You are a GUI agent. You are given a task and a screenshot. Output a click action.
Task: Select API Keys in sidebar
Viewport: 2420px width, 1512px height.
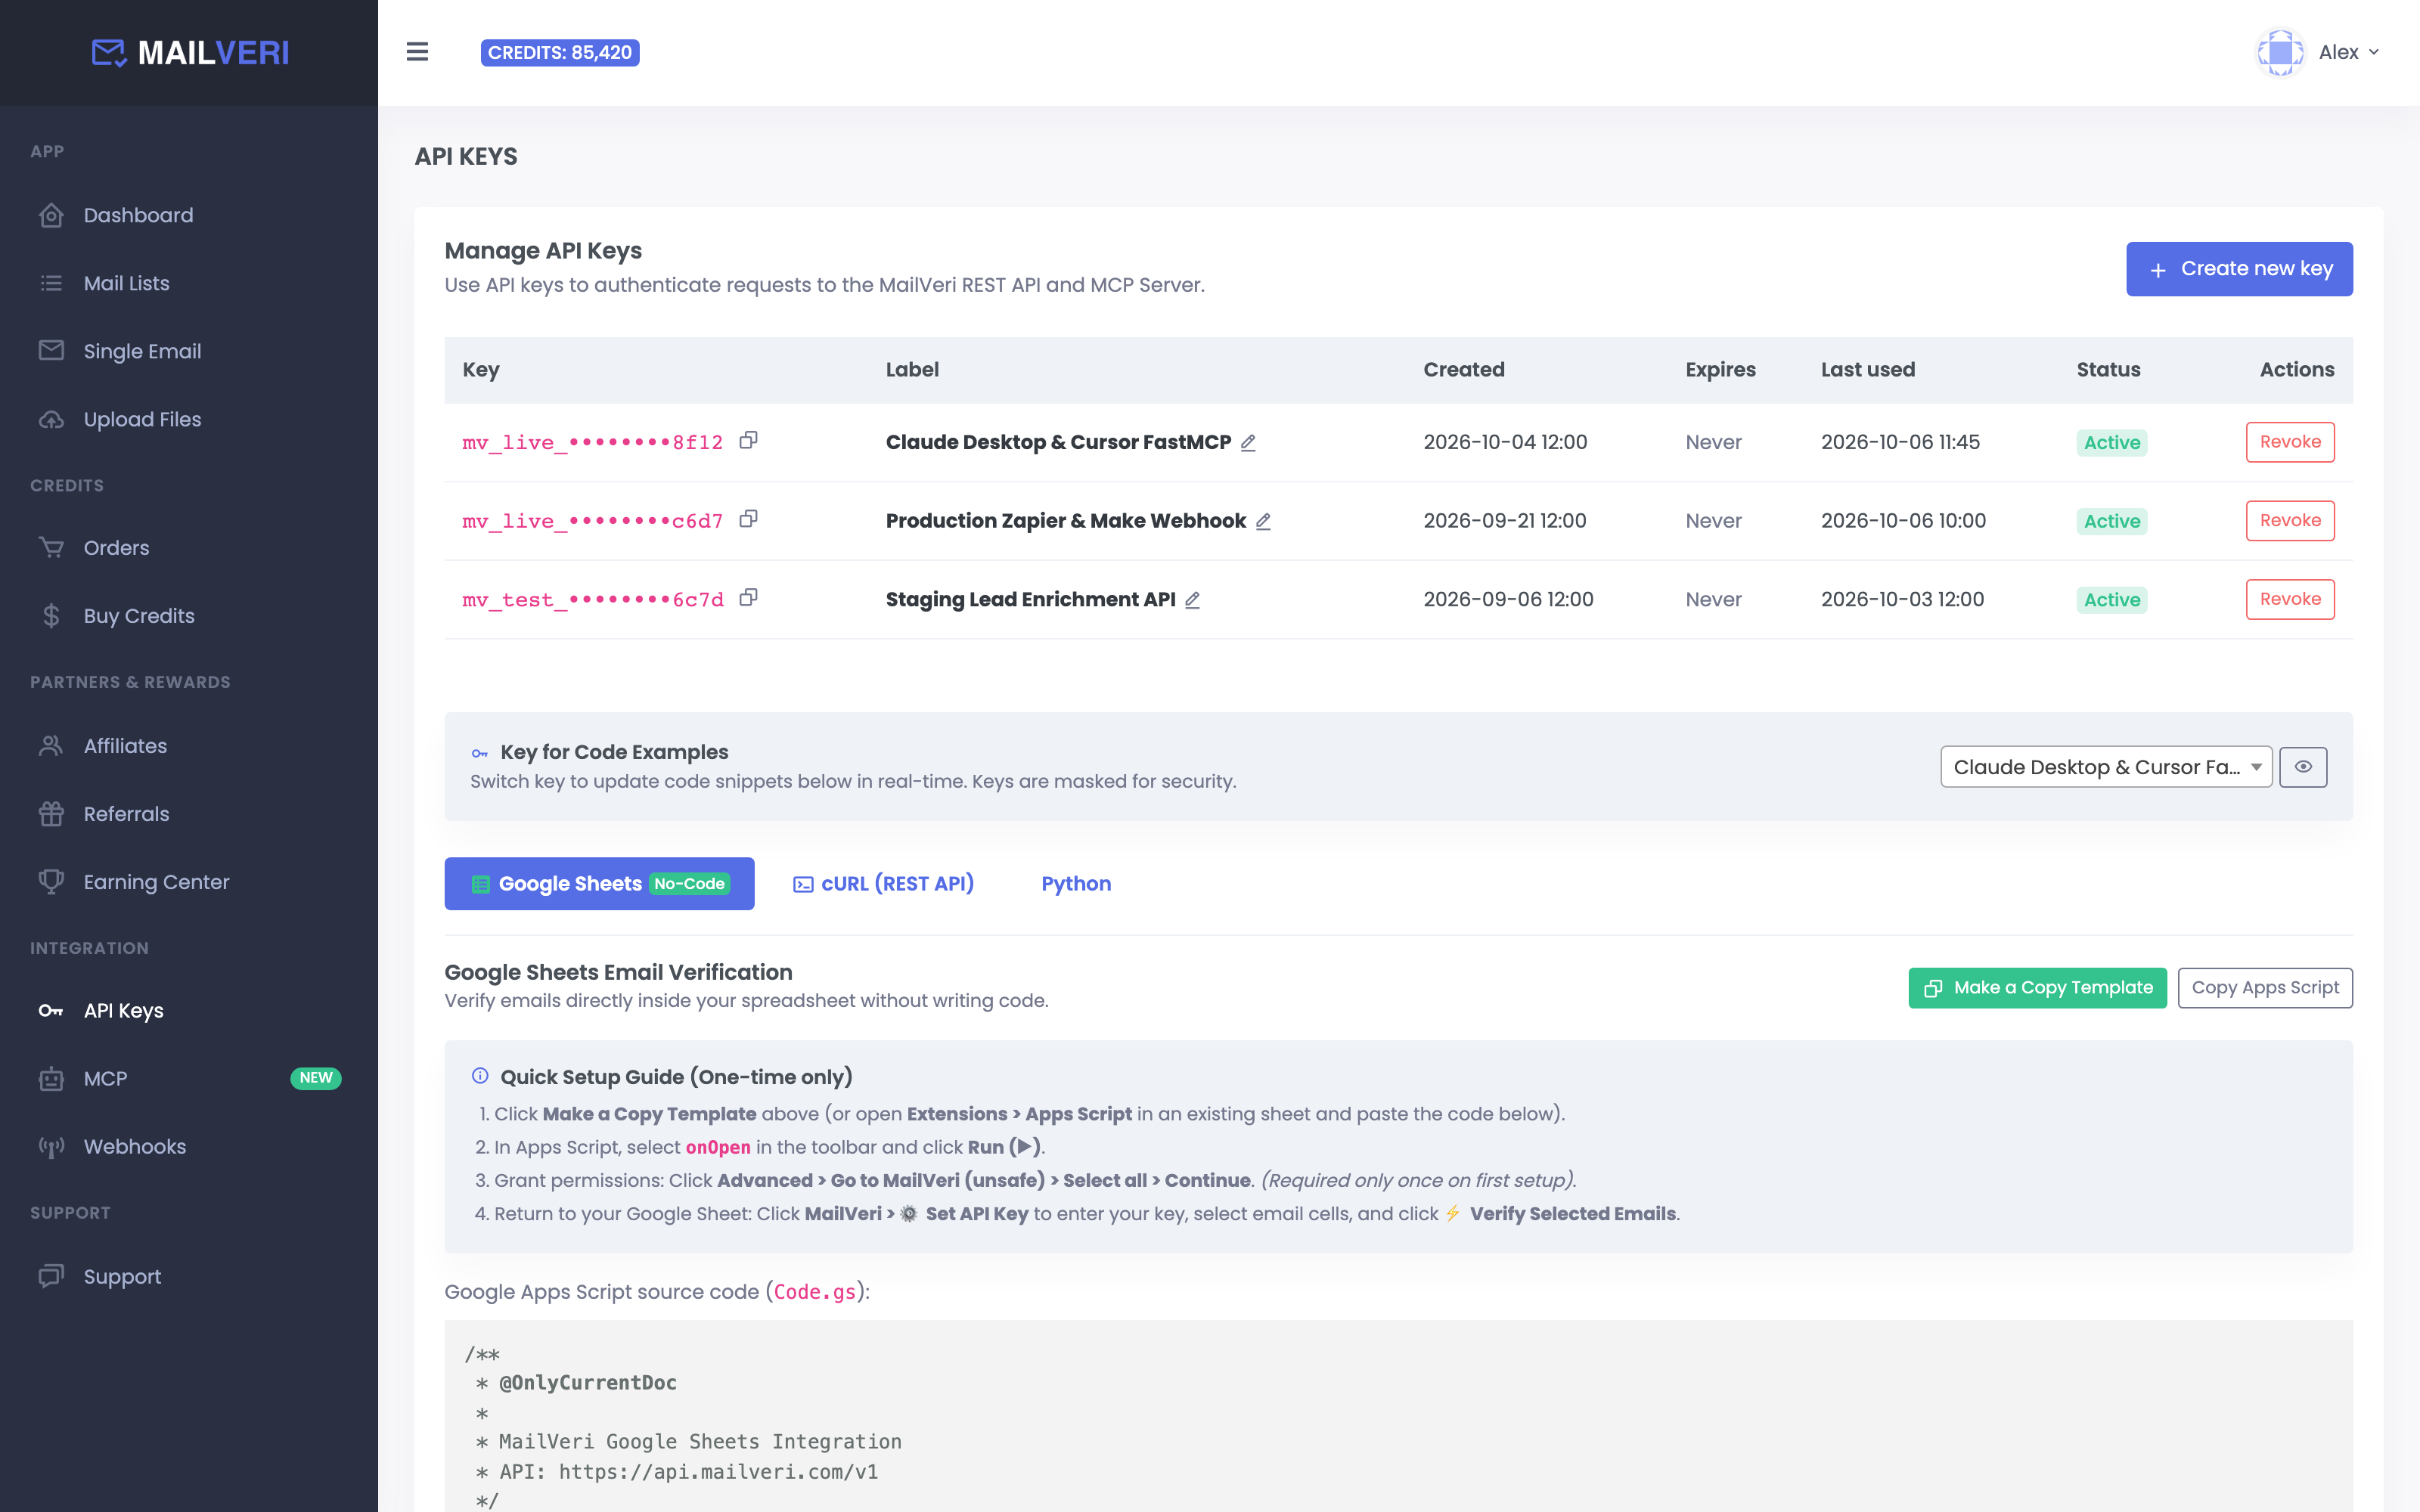pyautogui.click(x=123, y=1010)
